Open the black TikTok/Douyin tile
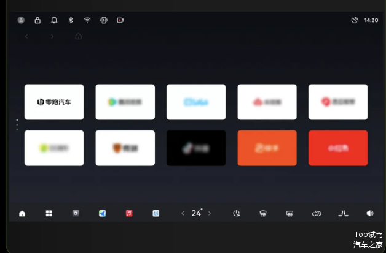The image size is (386, 253). (196, 148)
